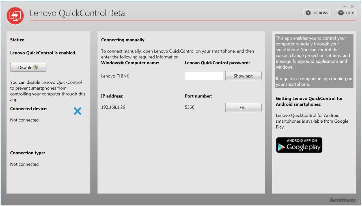This screenshot has height=206, width=362.
Task: Click Not connected under Connection type
Action: click(24, 164)
